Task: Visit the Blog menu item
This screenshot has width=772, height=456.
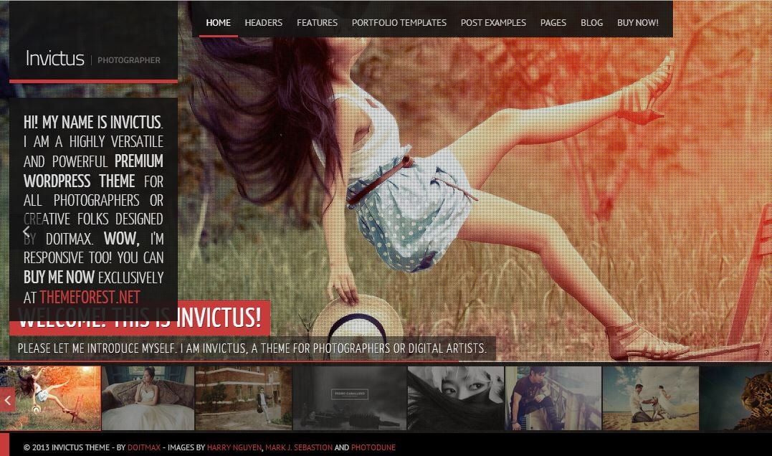Action: pyautogui.click(x=591, y=23)
